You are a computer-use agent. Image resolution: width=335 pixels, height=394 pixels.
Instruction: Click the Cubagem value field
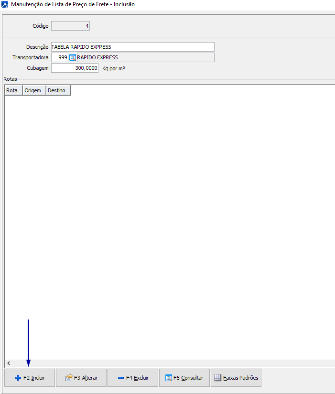click(75, 68)
